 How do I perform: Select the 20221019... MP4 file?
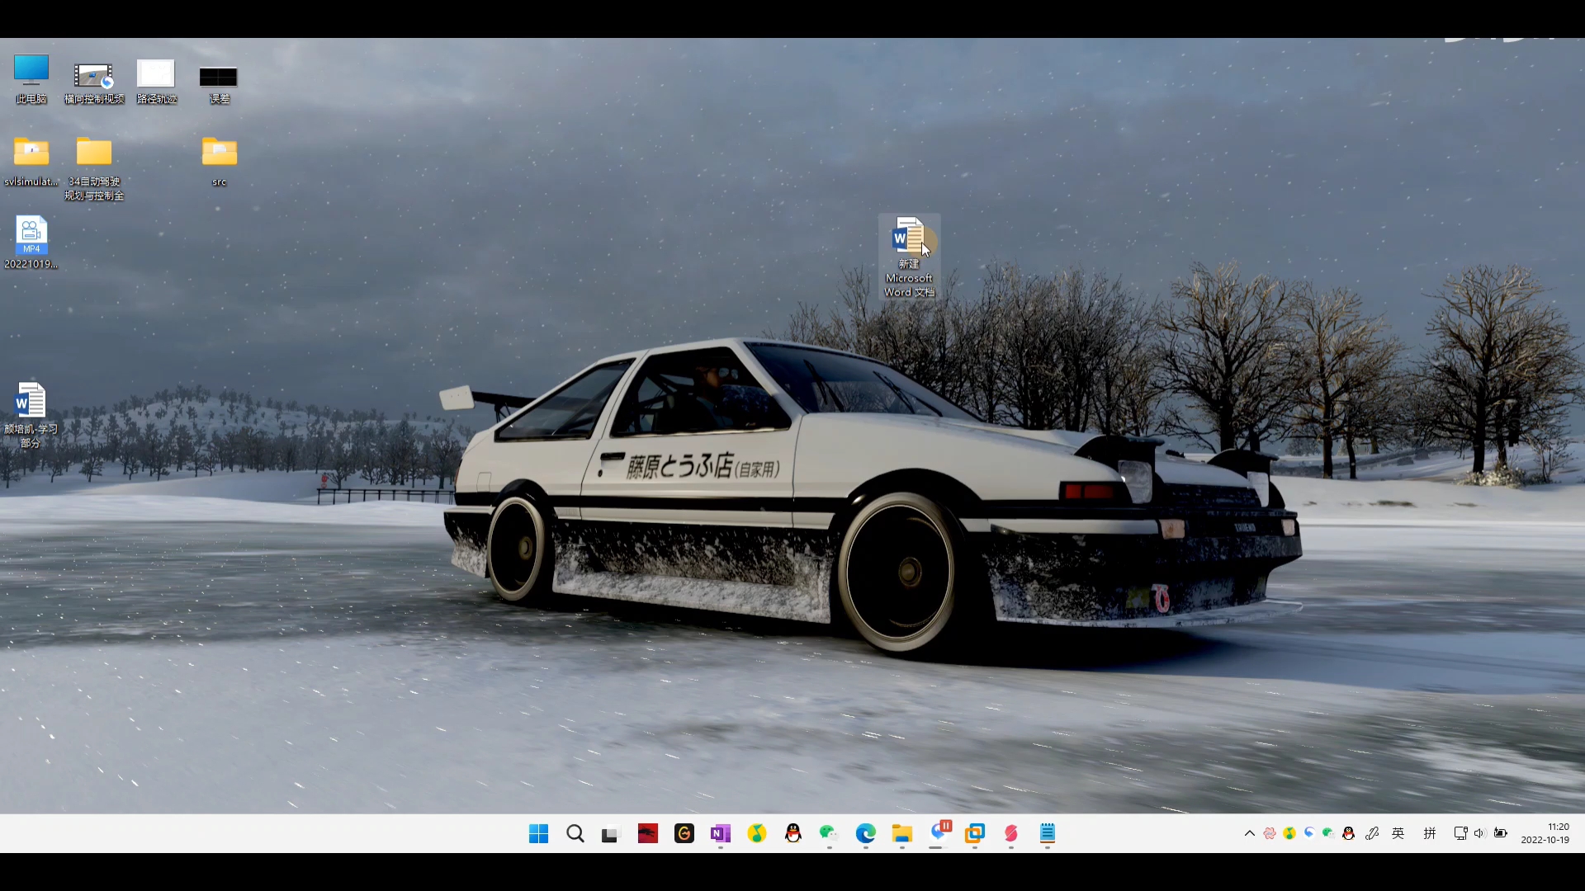tap(31, 243)
